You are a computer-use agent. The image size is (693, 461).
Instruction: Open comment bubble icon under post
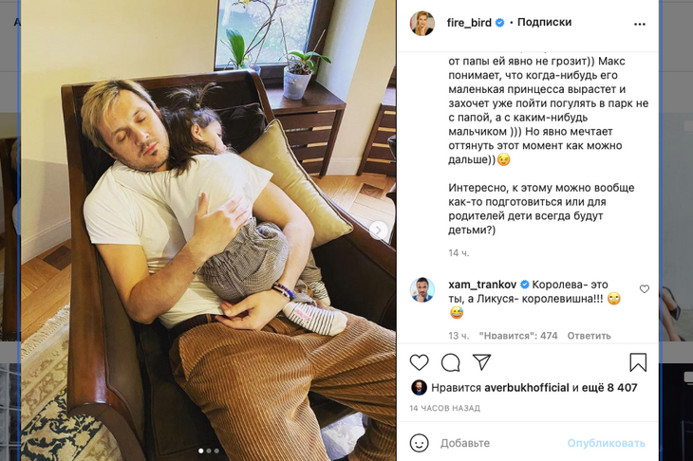[x=450, y=362]
